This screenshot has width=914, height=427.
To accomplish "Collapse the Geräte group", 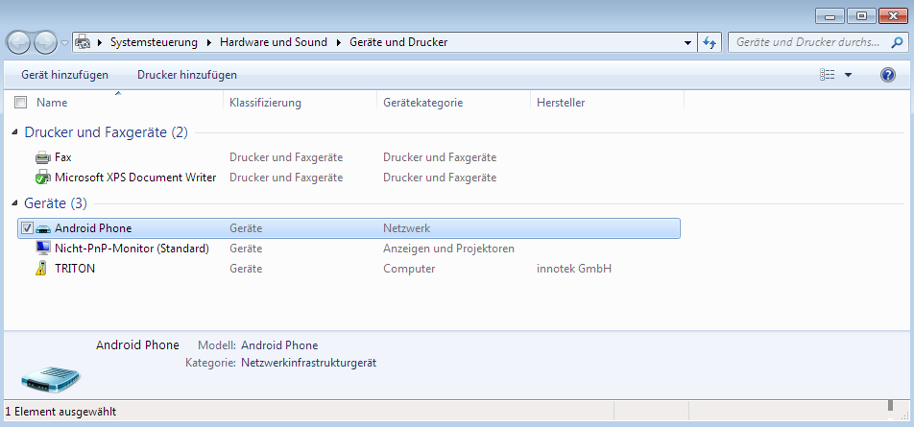I will [15, 203].
